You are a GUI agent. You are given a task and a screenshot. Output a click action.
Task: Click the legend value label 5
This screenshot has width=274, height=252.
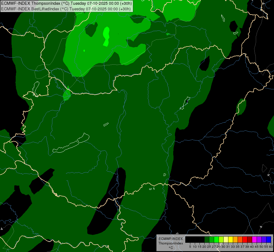tap(190, 247)
